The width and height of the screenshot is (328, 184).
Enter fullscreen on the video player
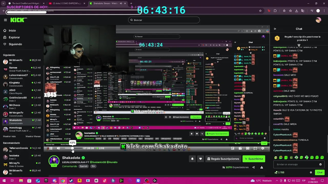tap(255, 148)
